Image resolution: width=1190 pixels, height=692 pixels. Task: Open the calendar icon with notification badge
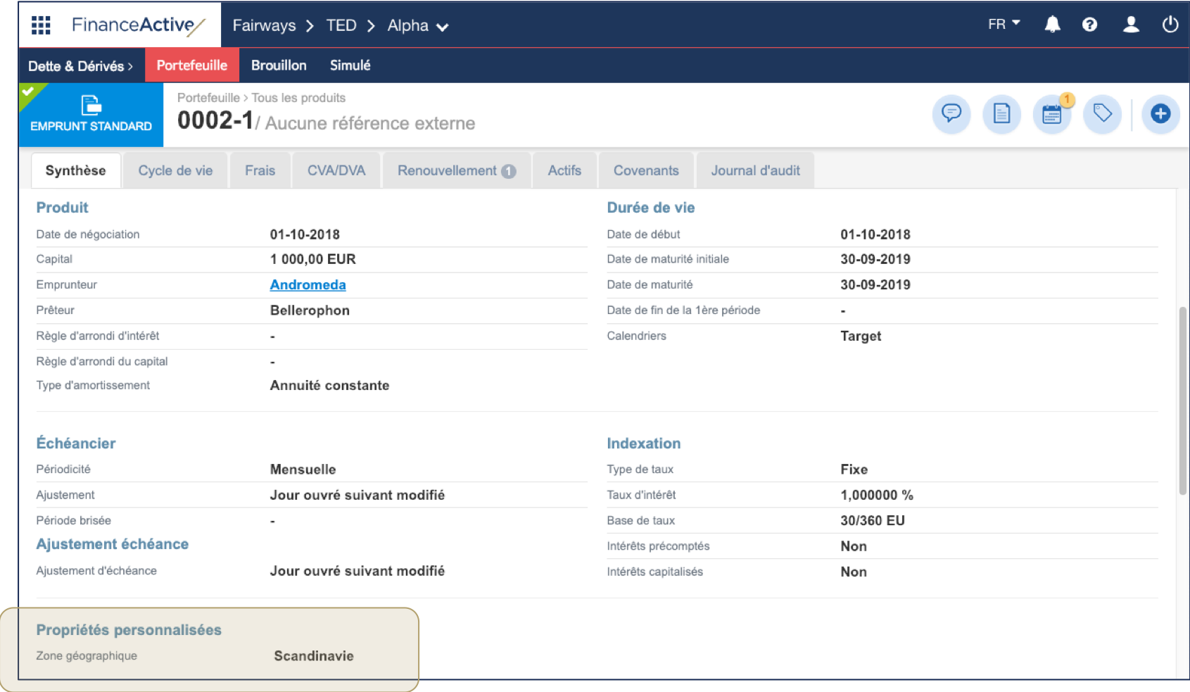coord(1051,114)
